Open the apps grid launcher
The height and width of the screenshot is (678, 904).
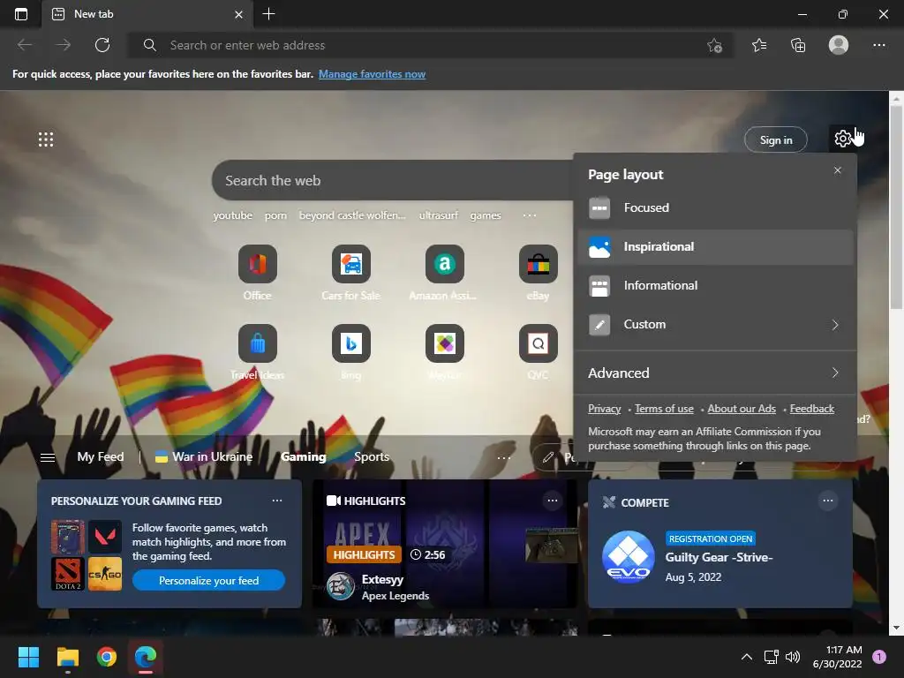coord(46,139)
